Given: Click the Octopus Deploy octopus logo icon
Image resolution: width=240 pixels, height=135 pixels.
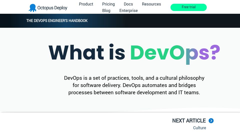Looking at the screenshot, I should (x=32, y=8).
